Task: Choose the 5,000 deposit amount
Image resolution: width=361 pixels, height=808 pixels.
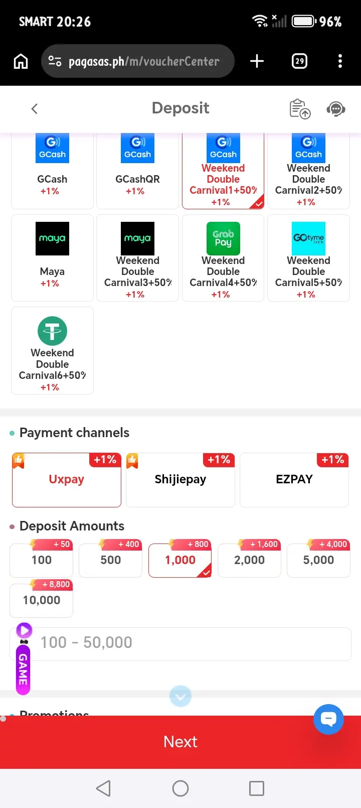Action: (318, 559)
